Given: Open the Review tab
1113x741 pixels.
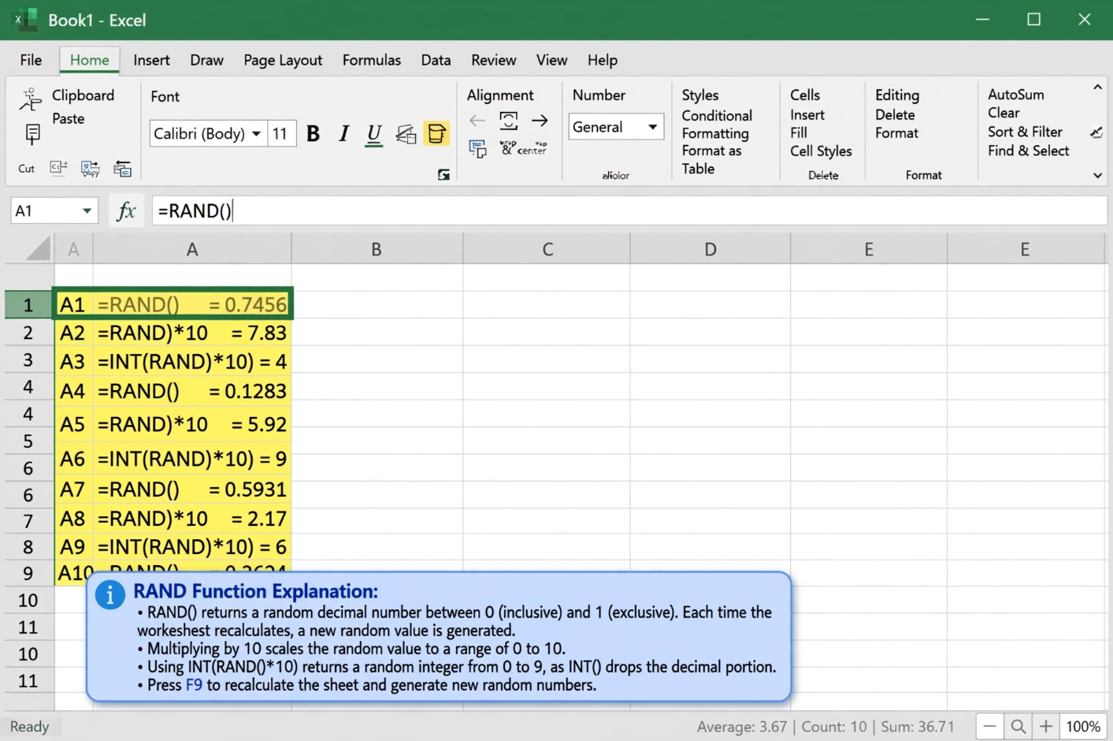Looking at the screenshot, I should click(x=494, y=60).
